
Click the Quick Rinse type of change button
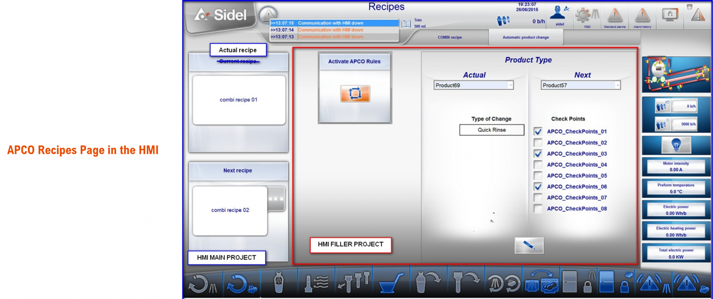[x=492, y=130]
